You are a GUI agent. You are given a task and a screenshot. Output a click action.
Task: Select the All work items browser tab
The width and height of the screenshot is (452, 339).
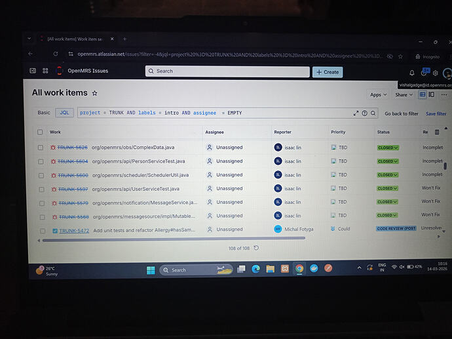(77, 39)
